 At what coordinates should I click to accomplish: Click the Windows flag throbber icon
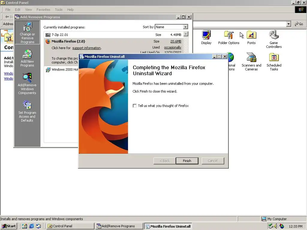300,10
